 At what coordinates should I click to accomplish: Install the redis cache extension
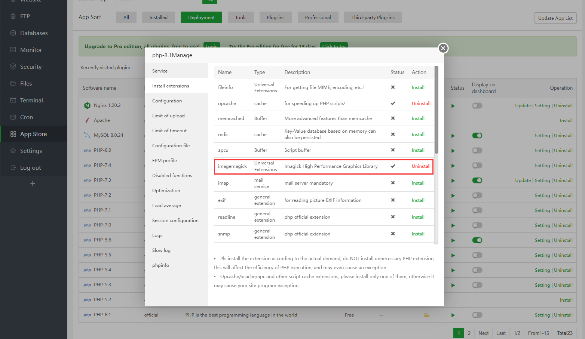(418, 134)
